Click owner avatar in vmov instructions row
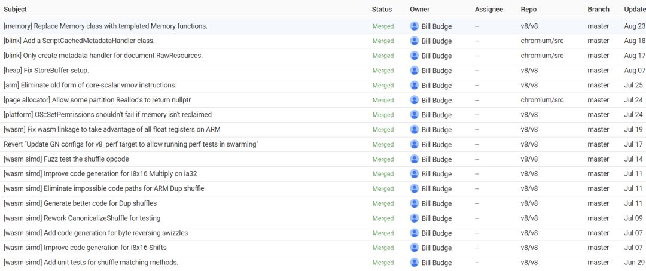 pyautogui.click(x=414, y=86)
